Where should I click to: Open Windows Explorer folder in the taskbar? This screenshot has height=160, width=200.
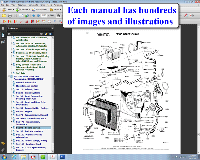pos(24,157)
